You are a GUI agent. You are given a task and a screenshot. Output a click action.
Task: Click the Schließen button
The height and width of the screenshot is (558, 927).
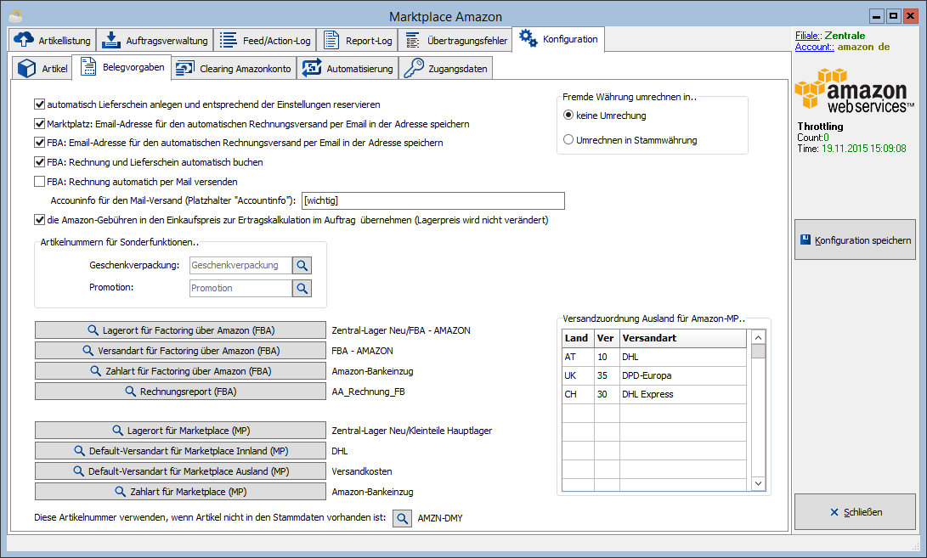tap(855, 512)
